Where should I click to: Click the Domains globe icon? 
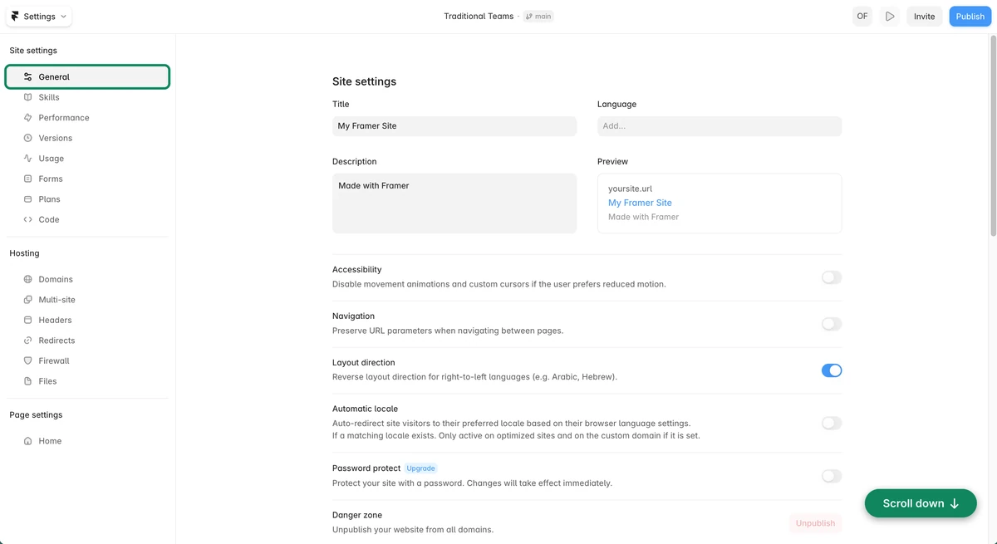tap(28, 279)
